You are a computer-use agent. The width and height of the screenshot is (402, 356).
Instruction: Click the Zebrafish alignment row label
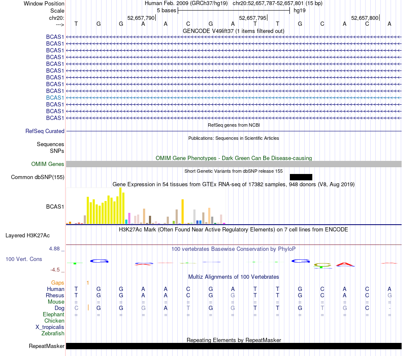click(53, 334)
